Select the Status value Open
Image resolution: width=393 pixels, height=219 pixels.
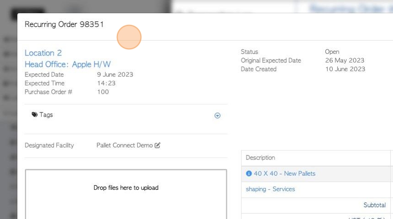point(332,52)
